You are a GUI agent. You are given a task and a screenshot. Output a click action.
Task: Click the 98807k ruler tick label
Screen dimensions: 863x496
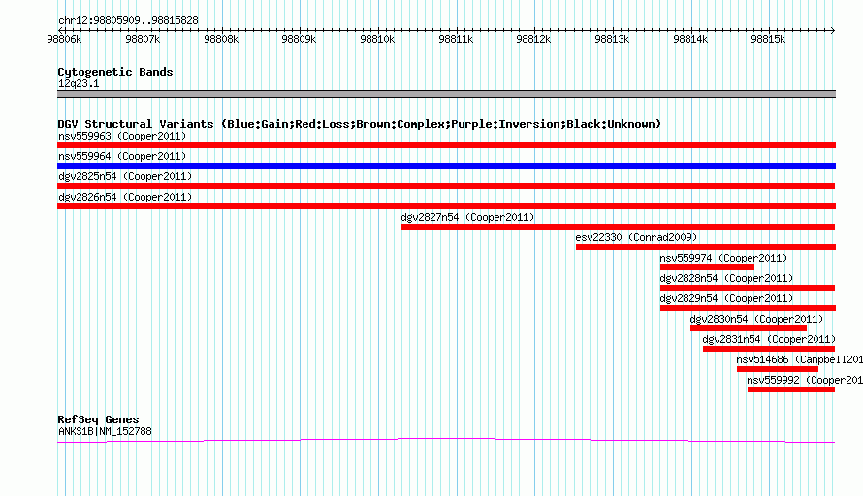click(143, 39)
